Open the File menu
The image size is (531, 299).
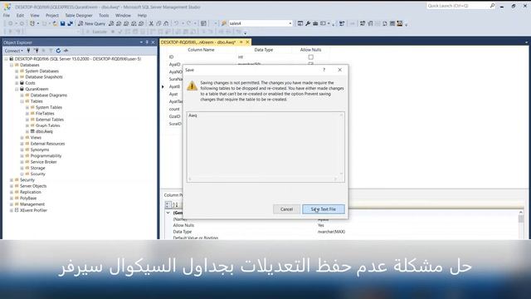[7, 15]
